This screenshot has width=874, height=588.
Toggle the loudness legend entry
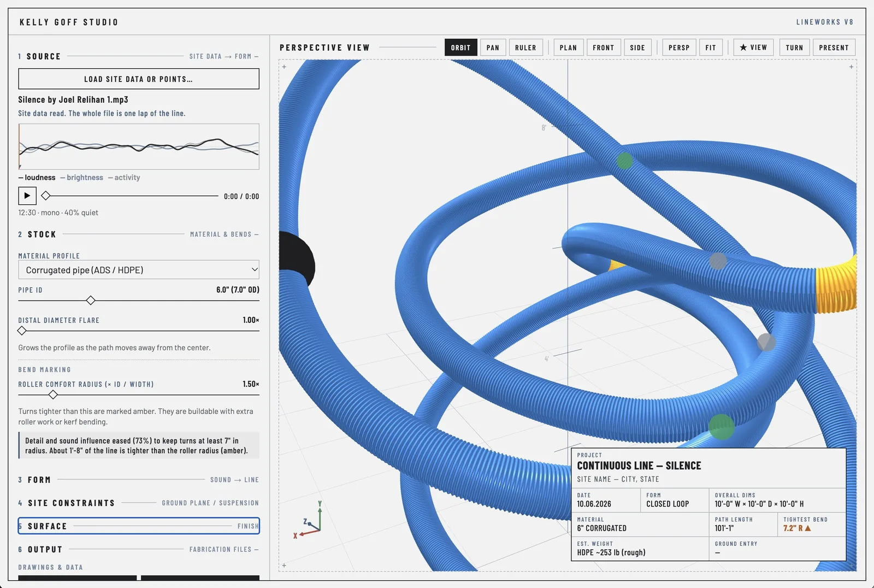pos(37,178)
